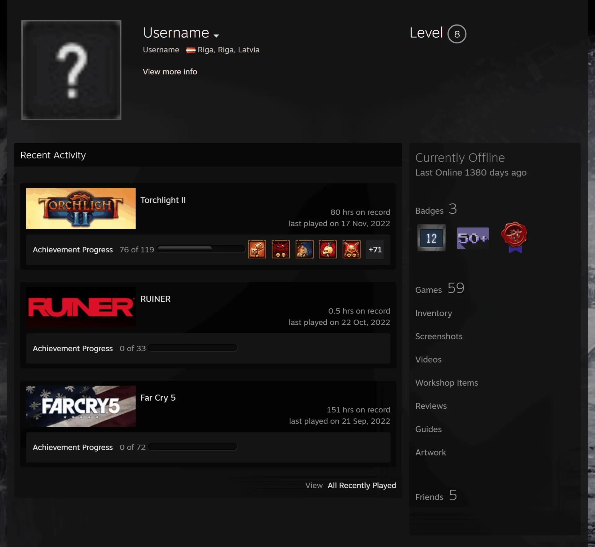Image resolution: width=595 pixels, height=547 pixels.
Task: Open the Artwork link
Action: [430, 453]
